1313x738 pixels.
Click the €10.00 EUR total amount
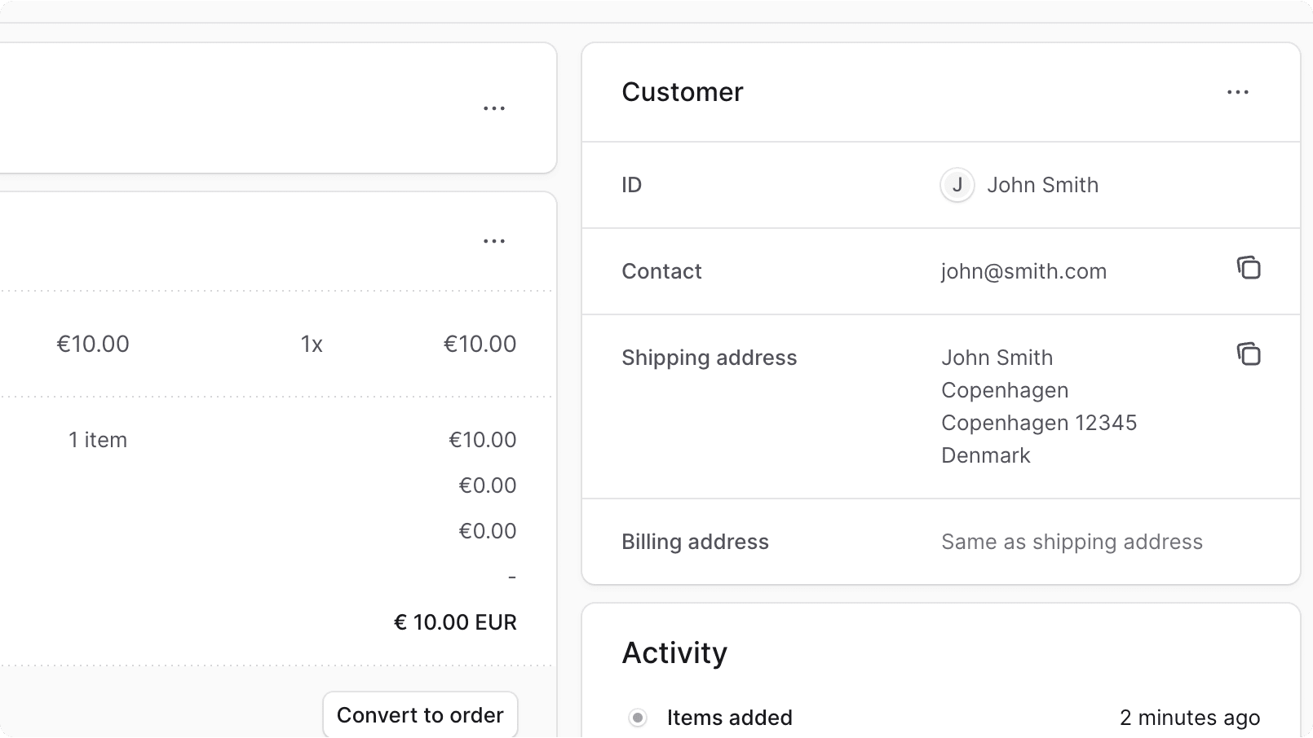(455, 622)
